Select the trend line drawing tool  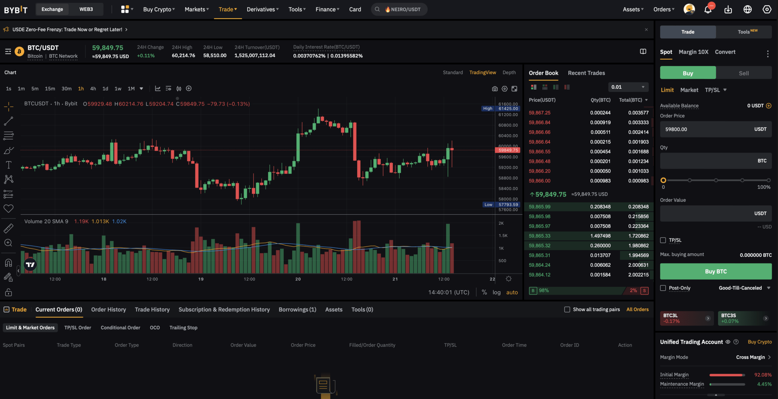point(8,121)
